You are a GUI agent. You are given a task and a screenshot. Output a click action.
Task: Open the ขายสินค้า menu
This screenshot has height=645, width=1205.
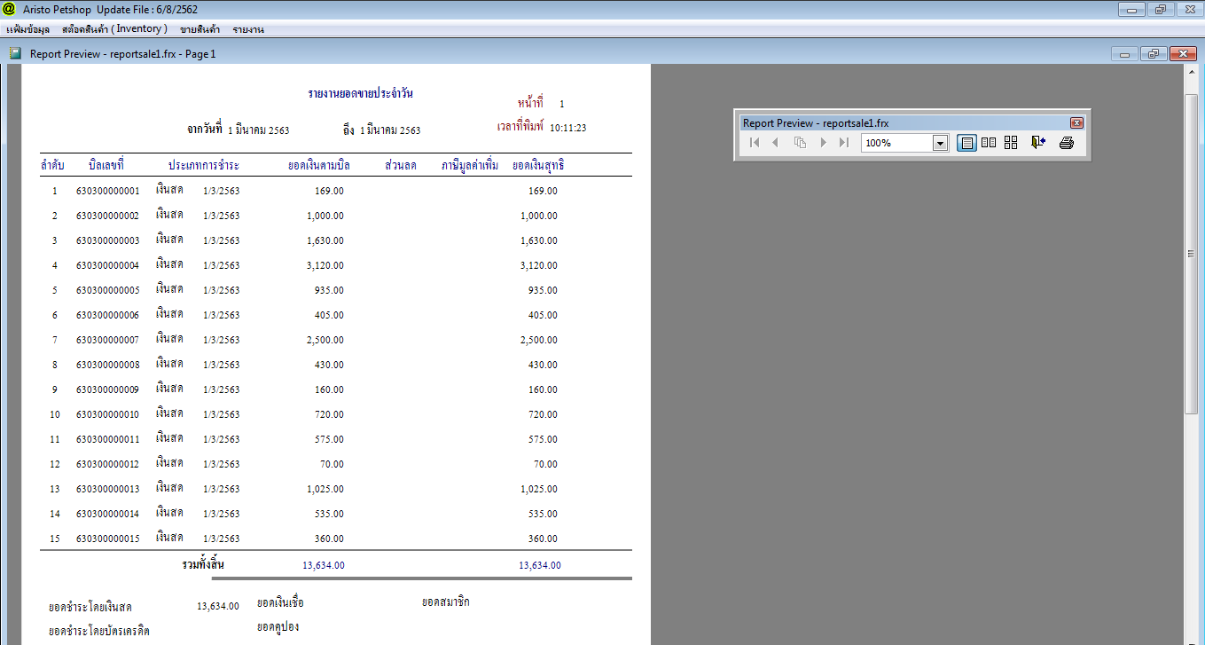tap(200, 29)
